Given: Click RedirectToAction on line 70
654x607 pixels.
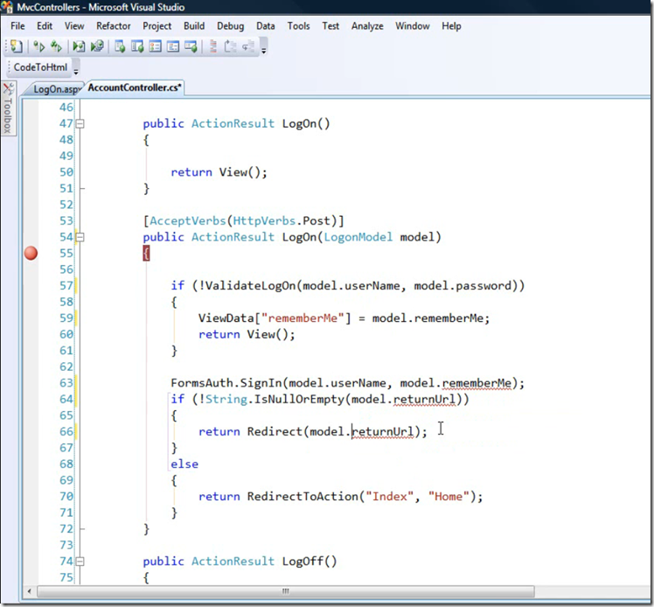Looking at the screenshot, I should [303, 497].
